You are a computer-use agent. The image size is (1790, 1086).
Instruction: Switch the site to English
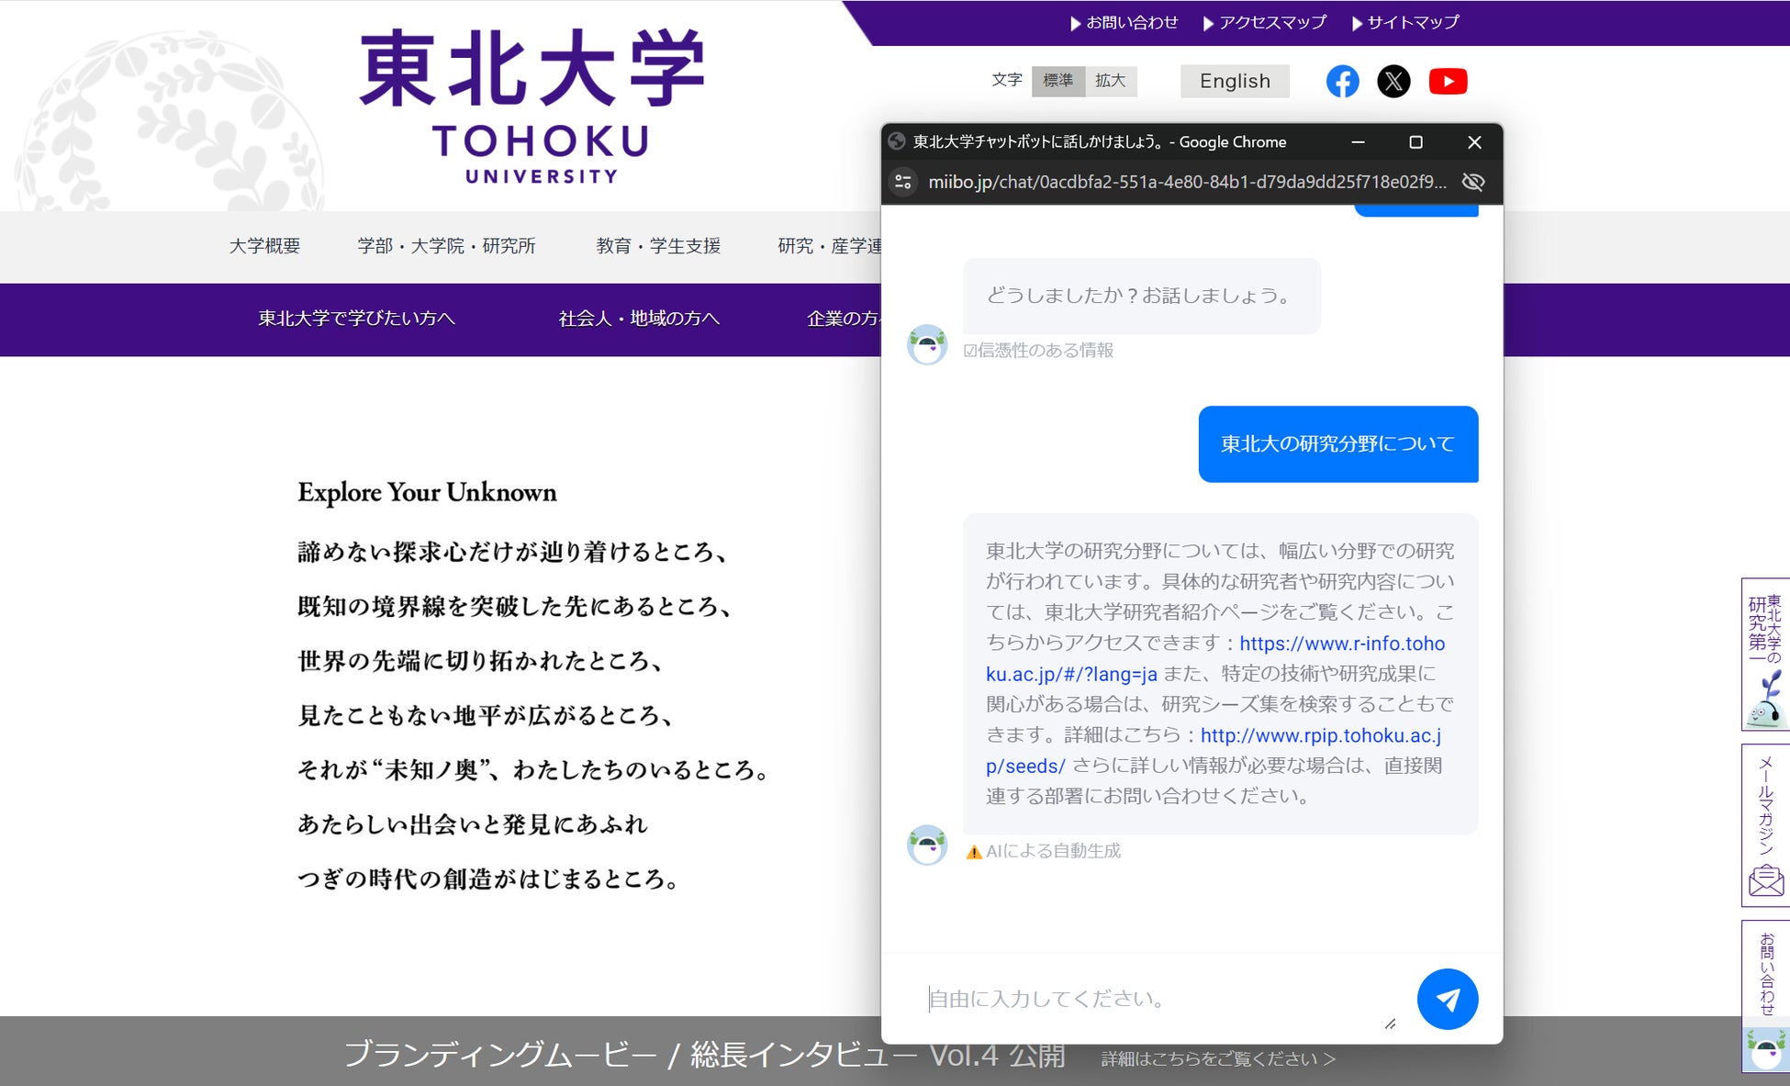(x=1234, y=81)
